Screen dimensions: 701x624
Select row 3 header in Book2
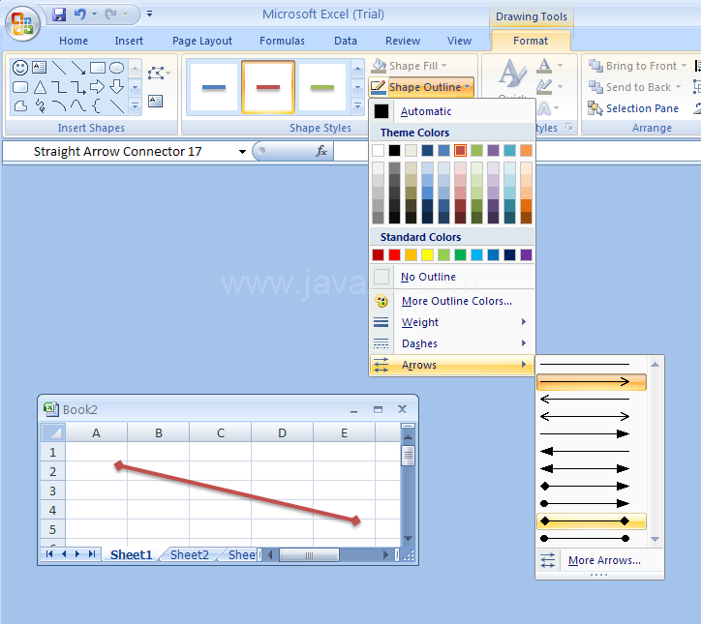click(52, 490)
